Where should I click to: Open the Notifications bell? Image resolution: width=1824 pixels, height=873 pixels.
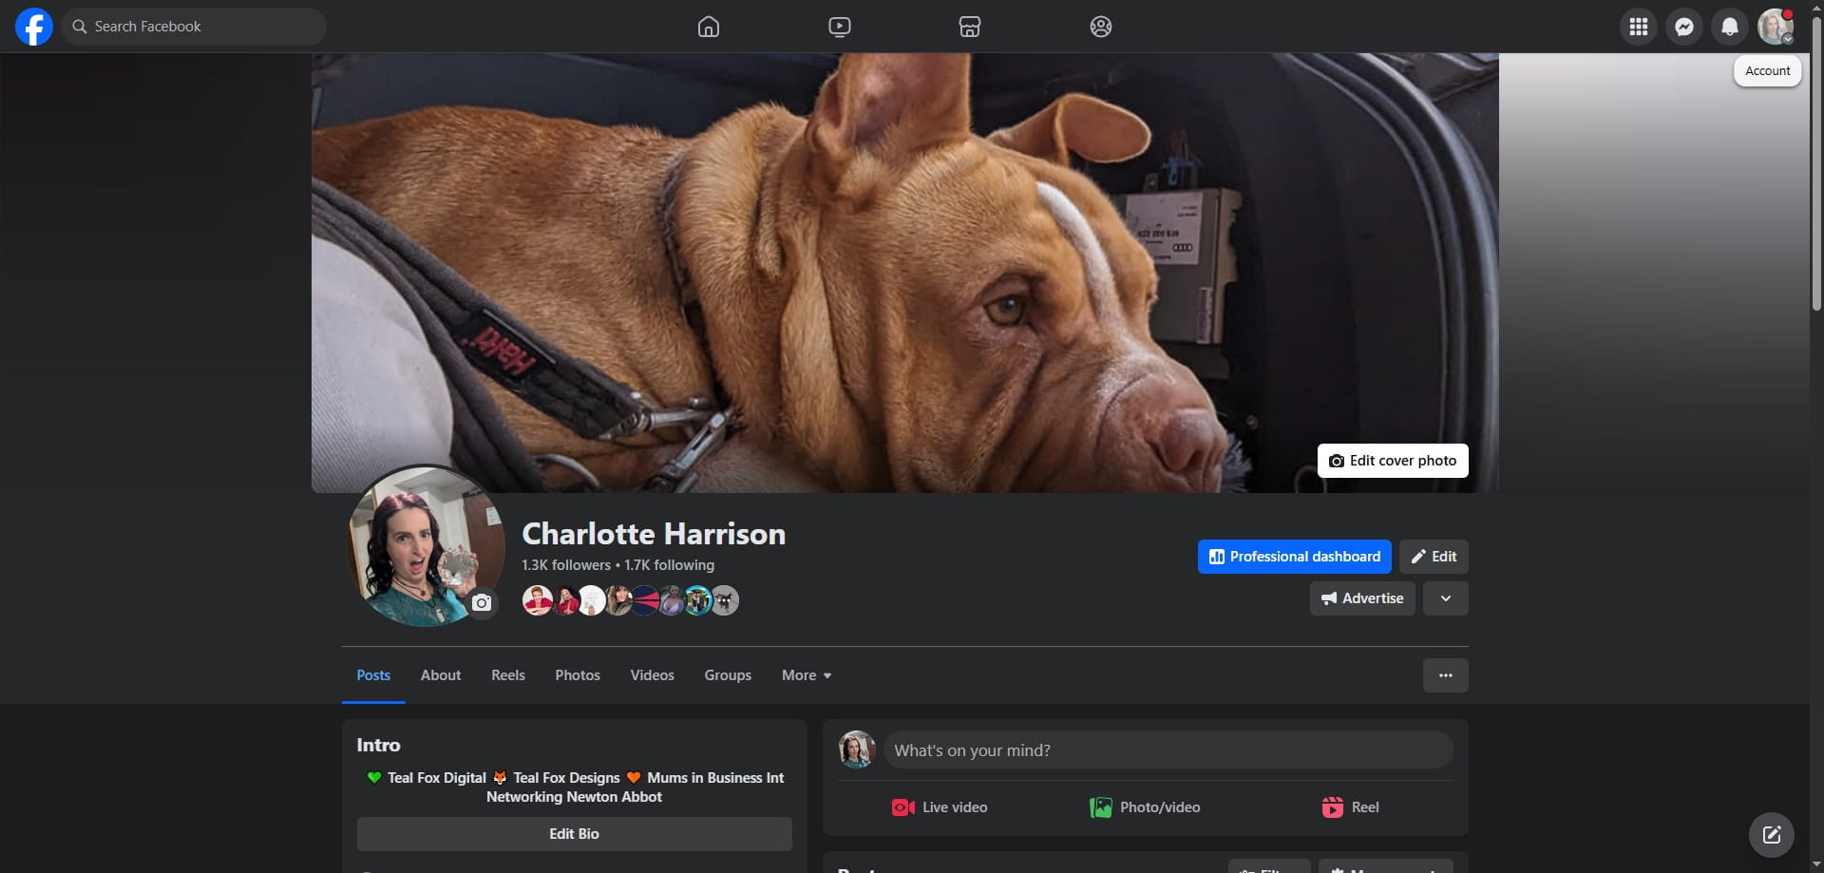click(1730, 27)
